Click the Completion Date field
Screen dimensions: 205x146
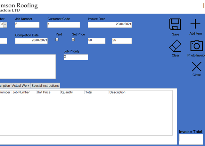(x=31, y=41)
